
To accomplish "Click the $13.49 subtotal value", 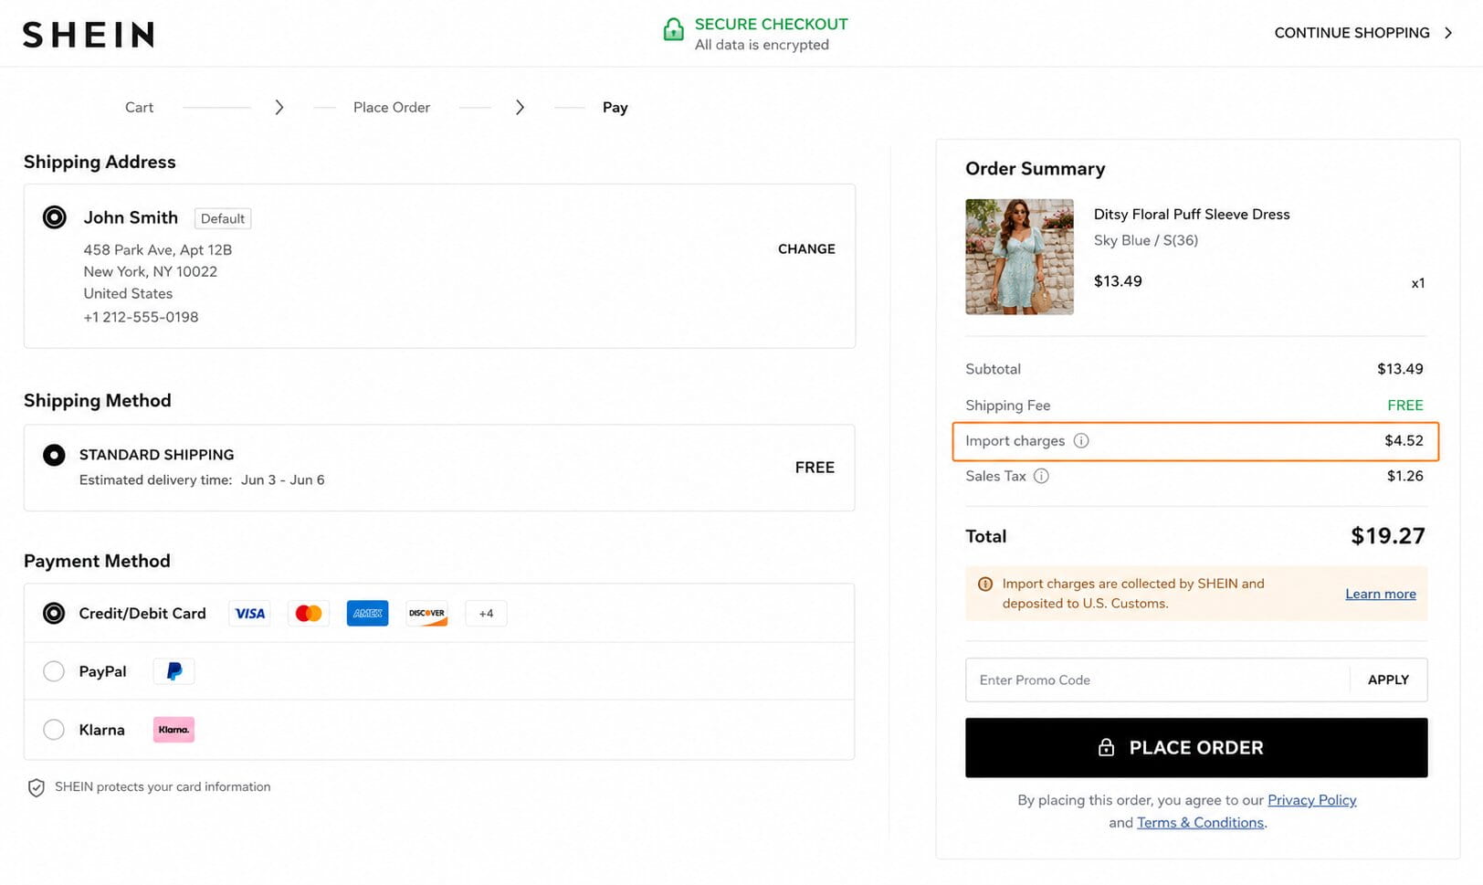I will [x=1400, y=369].
